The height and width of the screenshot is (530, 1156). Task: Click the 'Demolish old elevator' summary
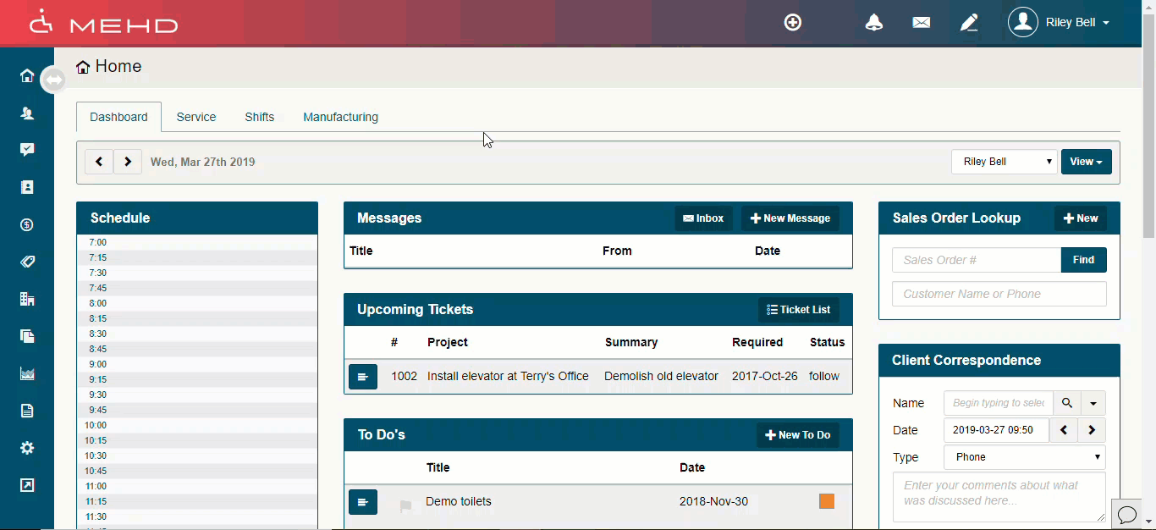661,376
